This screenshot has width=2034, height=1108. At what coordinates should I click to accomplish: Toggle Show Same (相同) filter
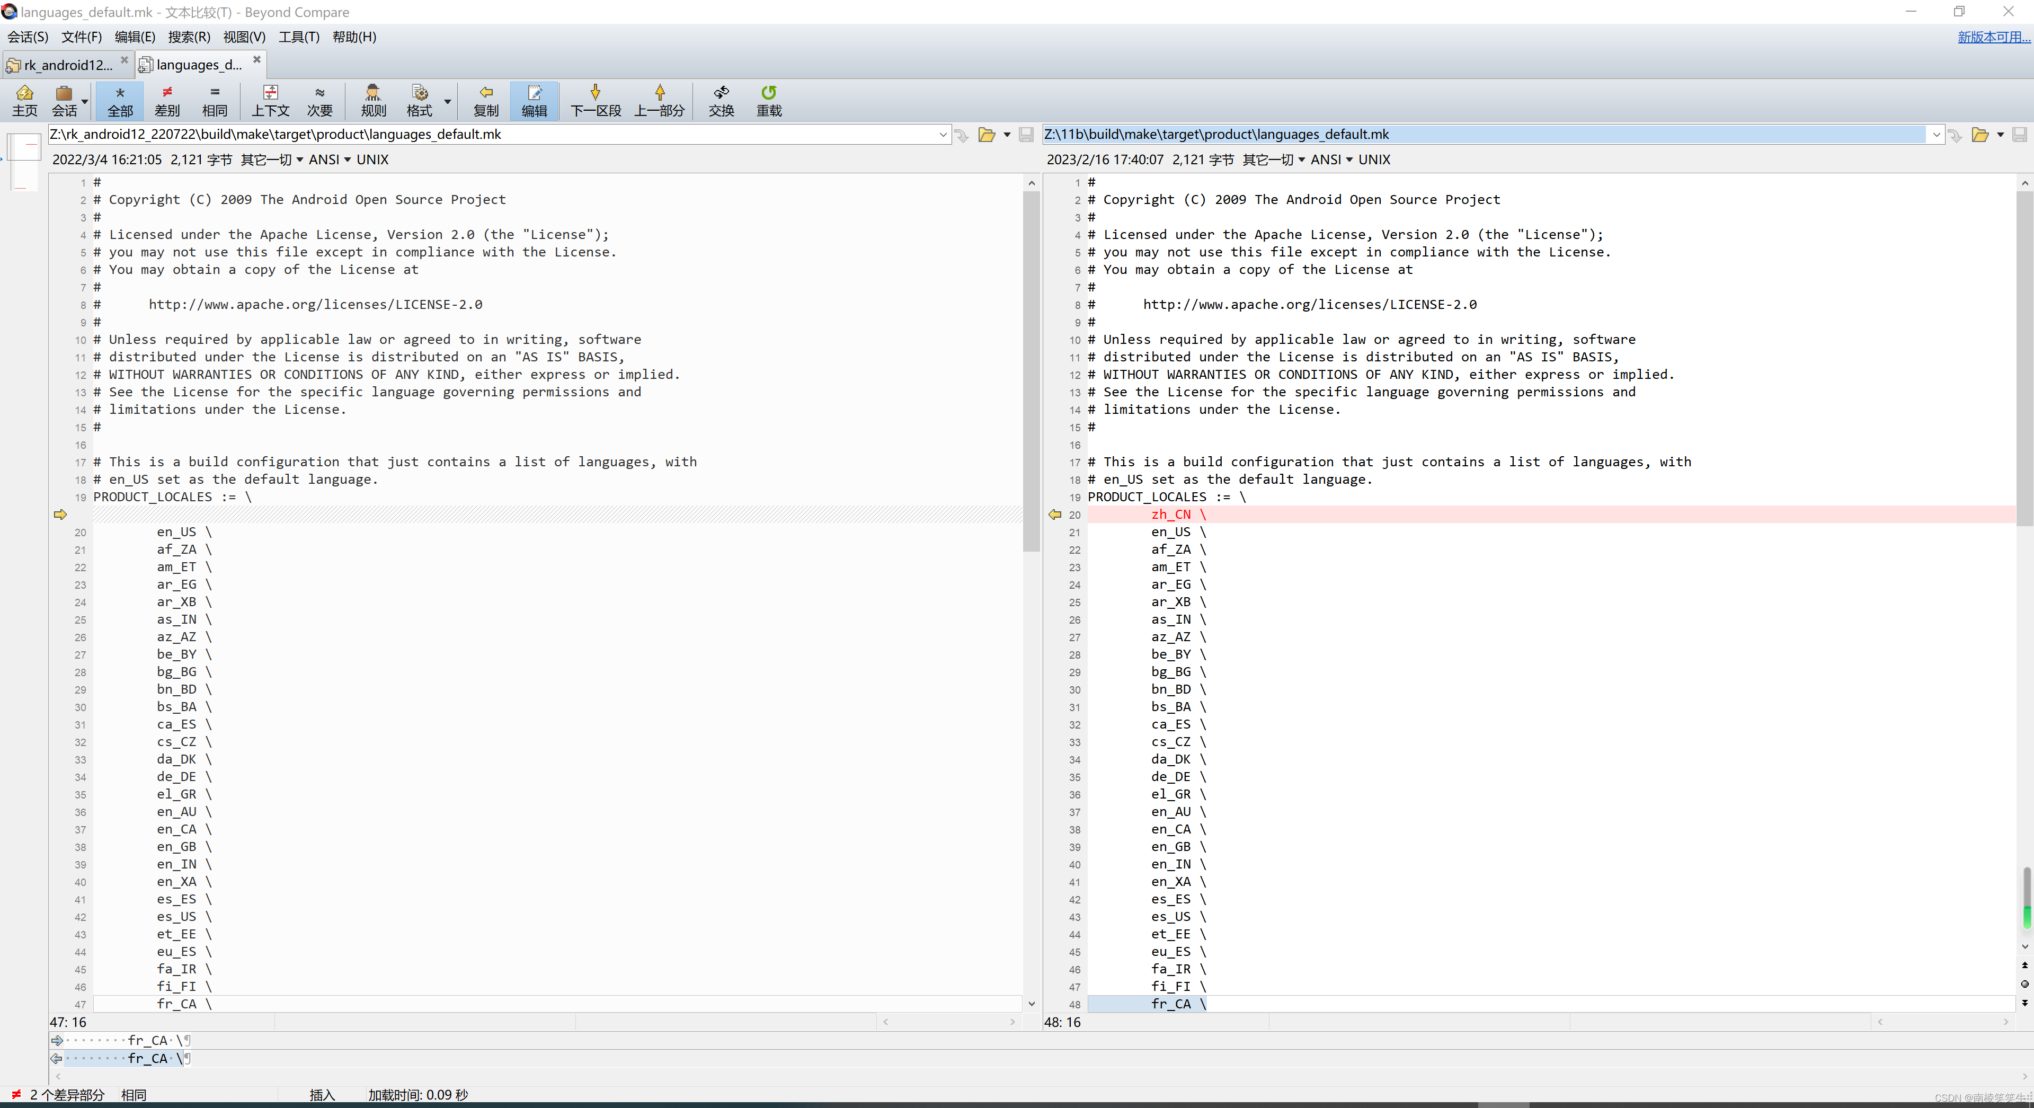214,100
